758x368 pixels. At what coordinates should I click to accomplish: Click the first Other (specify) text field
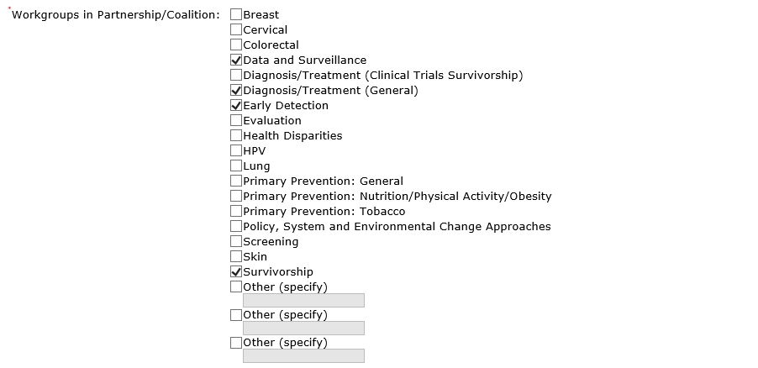click(x=303, y=301)
